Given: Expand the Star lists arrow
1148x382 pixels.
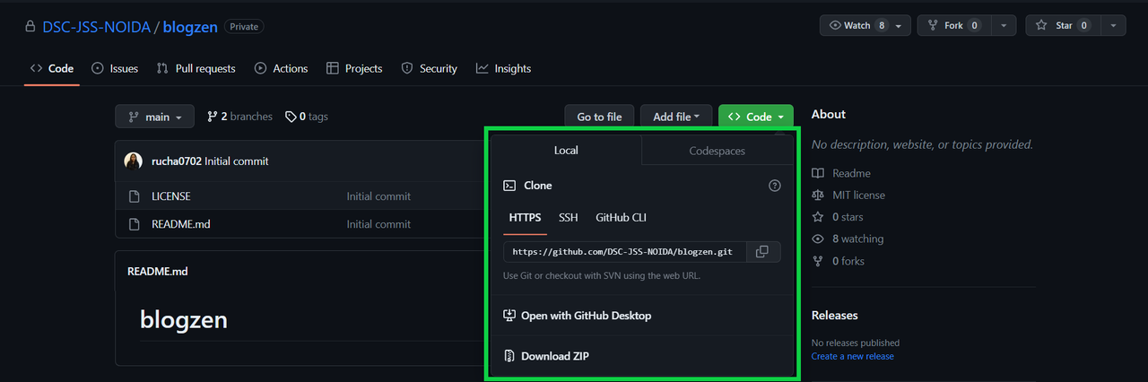Looking at the screenshot, I should pyautogui.click(x=1113, y=25).
